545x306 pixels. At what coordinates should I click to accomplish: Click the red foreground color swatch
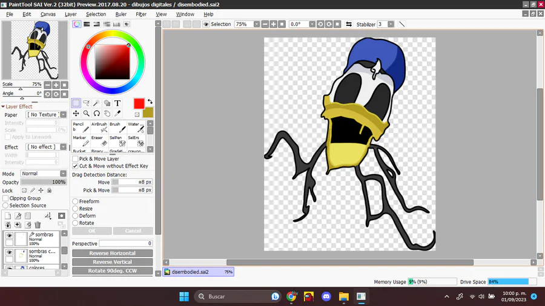pyautogui.click(x=139, y=103)
